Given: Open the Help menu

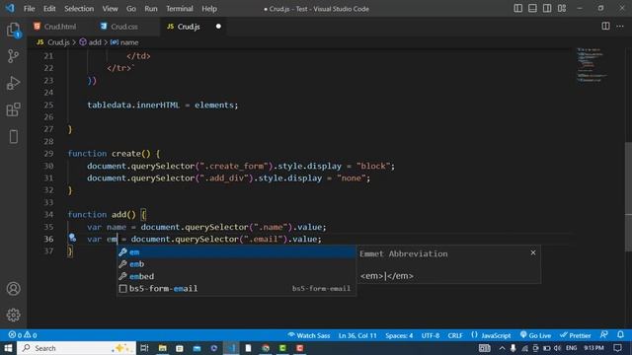Looking at the screenshot, I should point(209,9).
